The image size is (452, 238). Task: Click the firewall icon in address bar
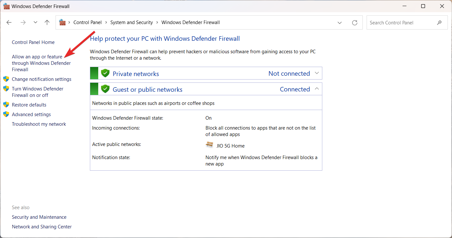coord(62,22)
